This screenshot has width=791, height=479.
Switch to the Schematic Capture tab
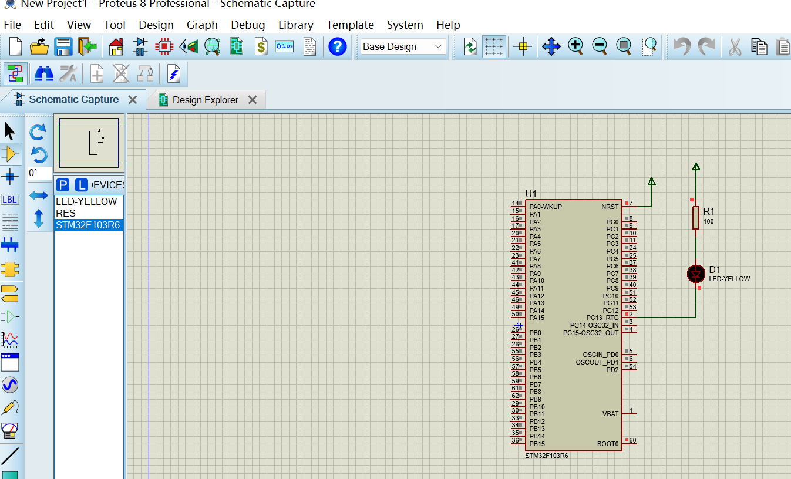click(x=73, y=99)
